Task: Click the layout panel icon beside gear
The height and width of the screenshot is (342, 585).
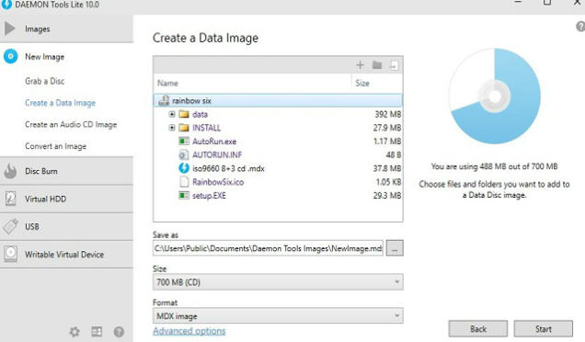Action: pyautogui.click(x=97, y=332)
